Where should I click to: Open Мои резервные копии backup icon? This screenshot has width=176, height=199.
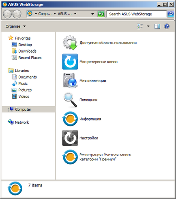[x=70, y=62]
